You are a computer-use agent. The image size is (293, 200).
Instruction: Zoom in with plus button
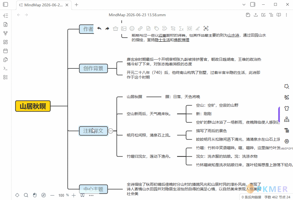click(x=74, y=195)
